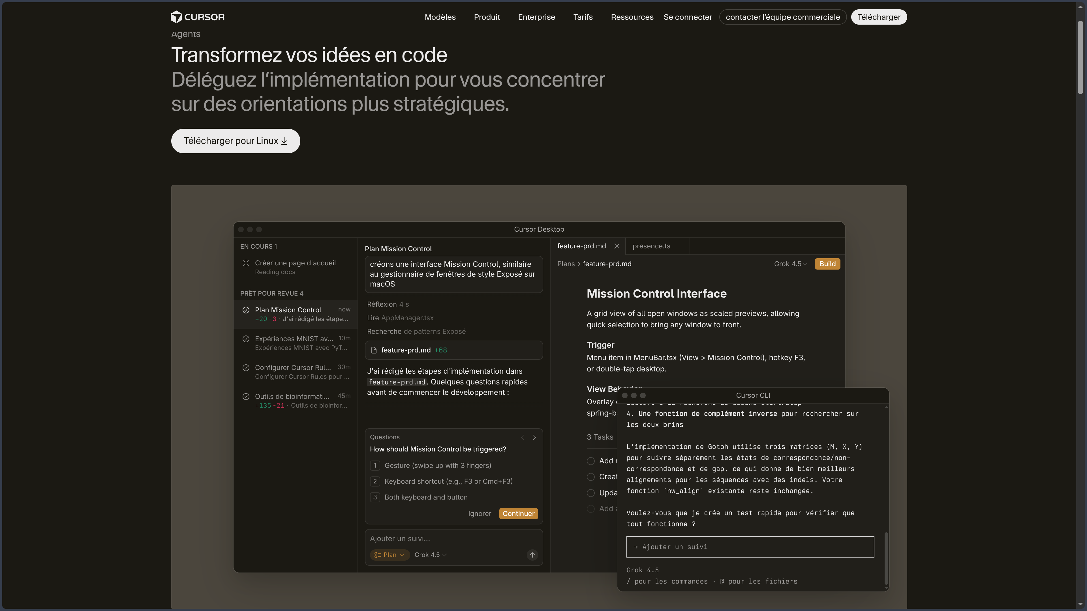Select the Plan Mission Control agent row

click(x=295, y=314)
